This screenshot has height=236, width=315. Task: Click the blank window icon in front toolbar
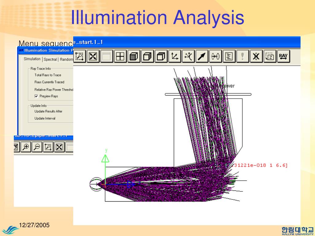107,57
